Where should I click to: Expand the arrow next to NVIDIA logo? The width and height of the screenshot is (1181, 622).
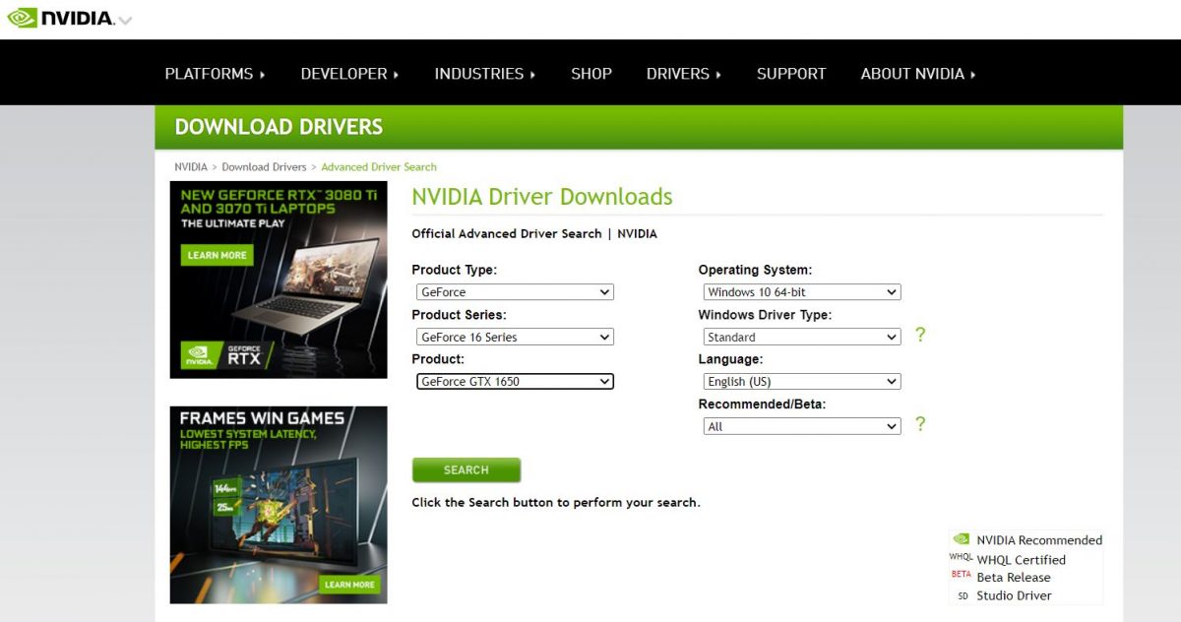tap(125, 20)
